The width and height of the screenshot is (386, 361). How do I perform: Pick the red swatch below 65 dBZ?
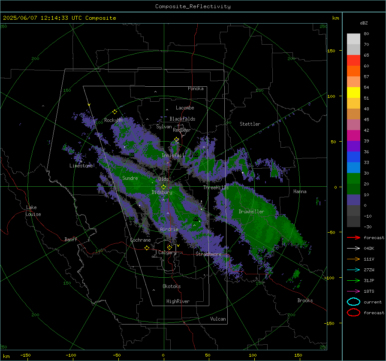pos(353,61)
